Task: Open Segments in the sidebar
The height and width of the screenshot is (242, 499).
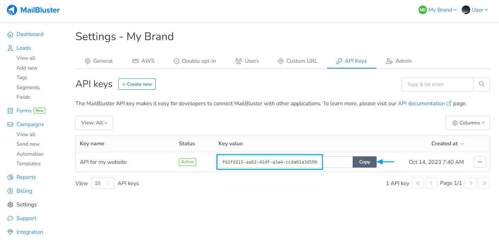Action: pyautogui.click(x=28, y=87)
